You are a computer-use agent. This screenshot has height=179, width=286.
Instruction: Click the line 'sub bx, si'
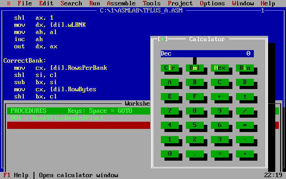35,82
